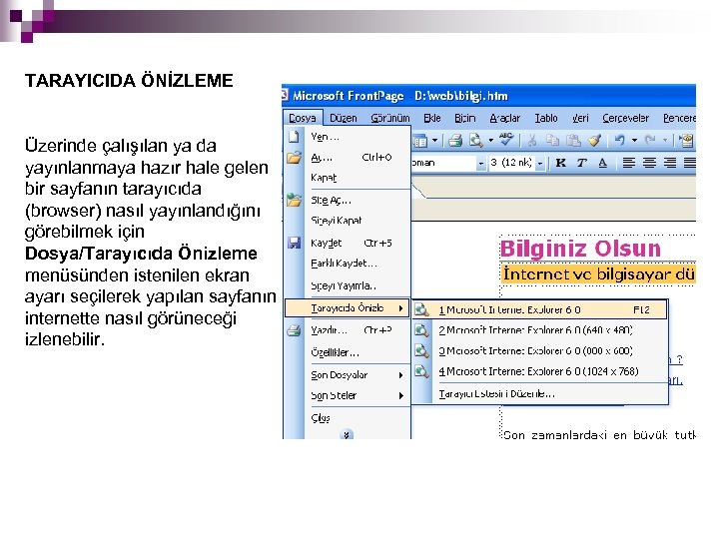
Task: Toggle center alignment formatting
Action: click(649, 163)
